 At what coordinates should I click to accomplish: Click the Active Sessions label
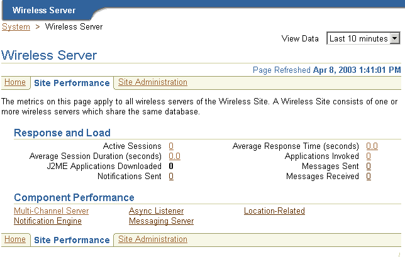132,146
